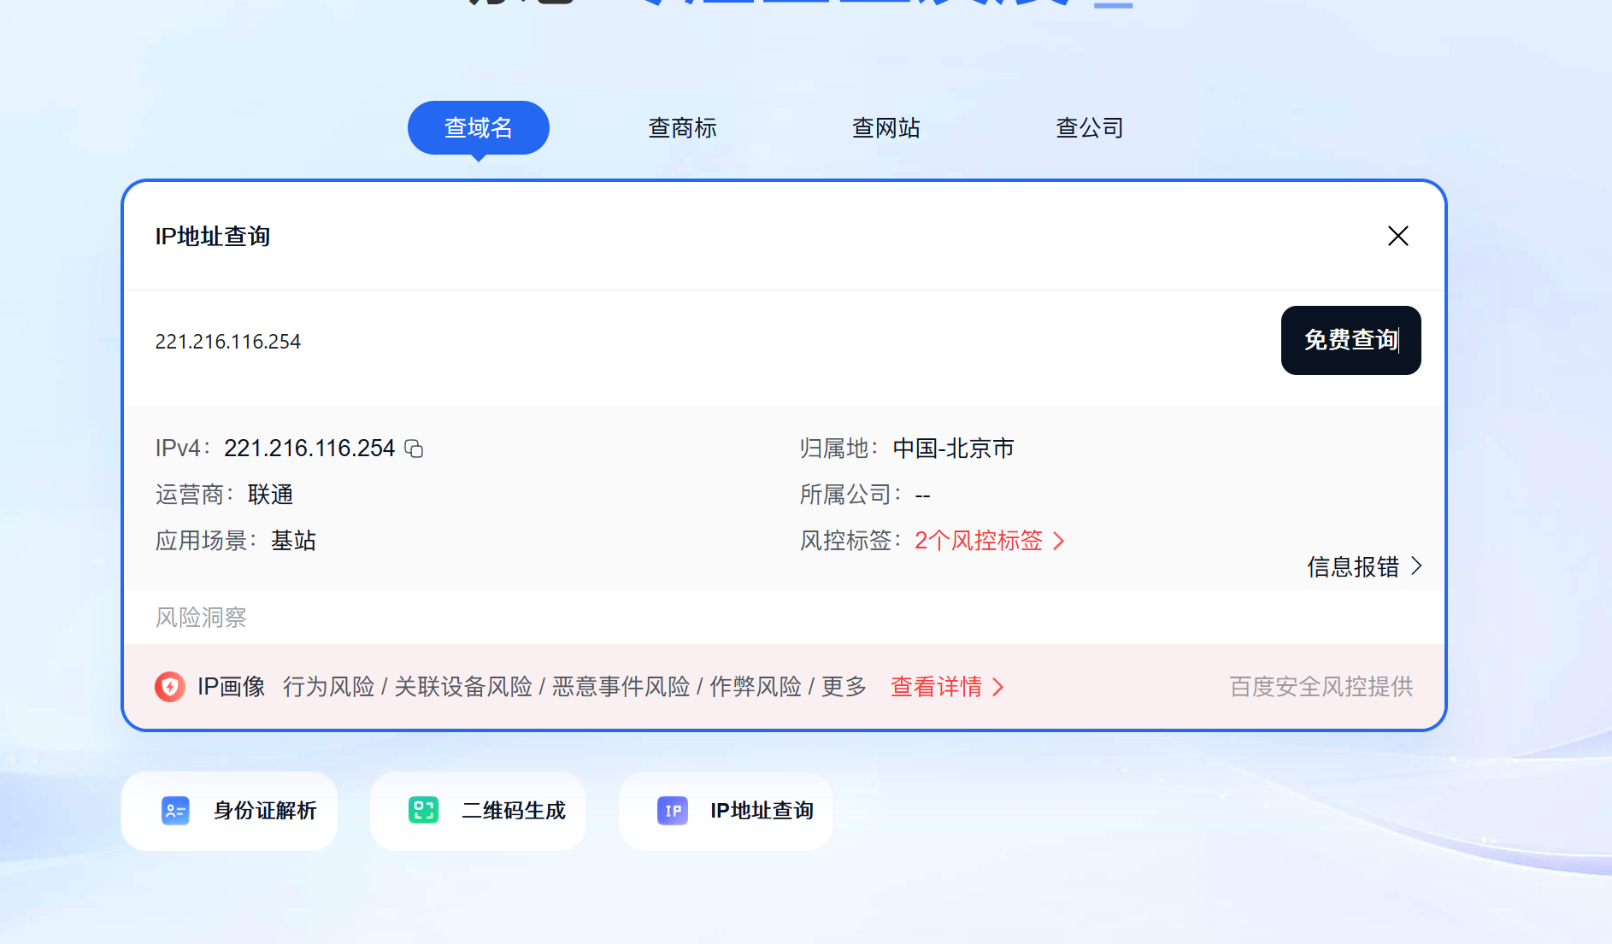Click the 百度安全风控提供 text

tap(1321, 687)
